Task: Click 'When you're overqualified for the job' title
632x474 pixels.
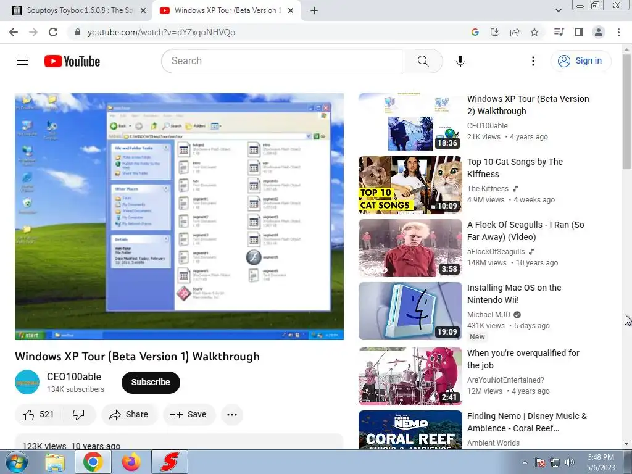Action: pyautogui.click(x=523, y=359)
